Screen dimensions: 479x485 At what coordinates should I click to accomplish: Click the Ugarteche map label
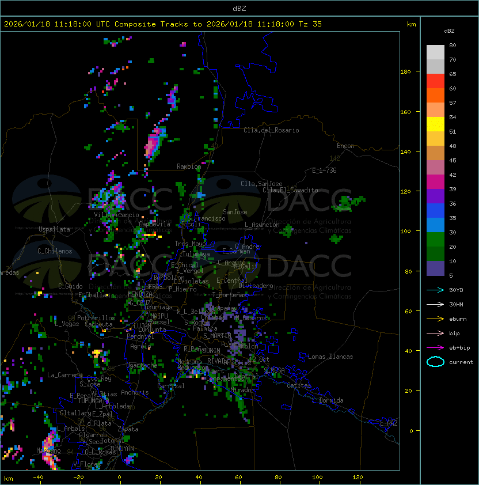click(142, 365)
